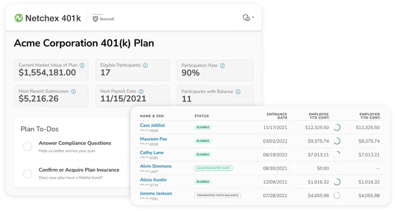
Task: Sort by ENTRANCE DATE column header
Action: coord(277,116)
